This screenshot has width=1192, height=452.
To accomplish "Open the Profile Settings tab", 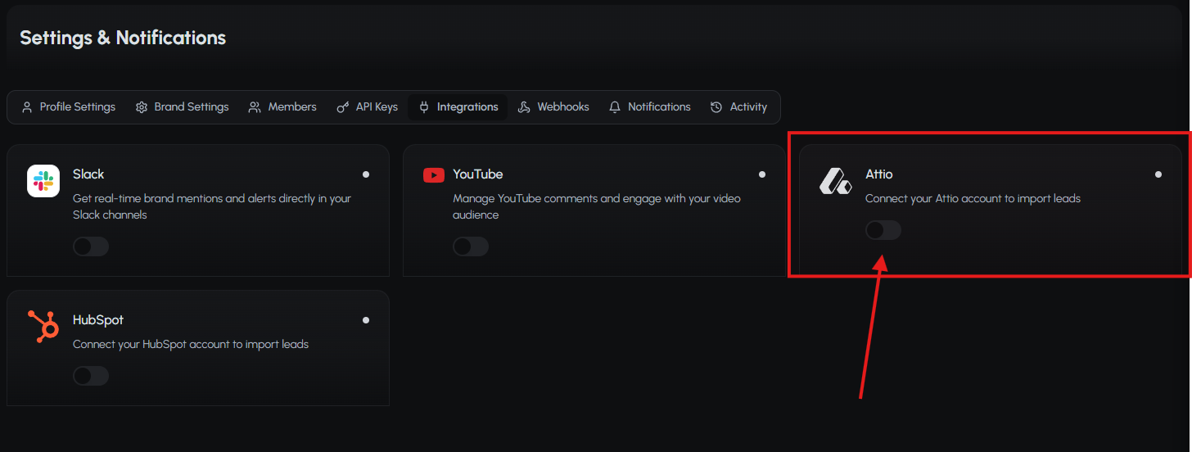I will [x=68, y=107].
